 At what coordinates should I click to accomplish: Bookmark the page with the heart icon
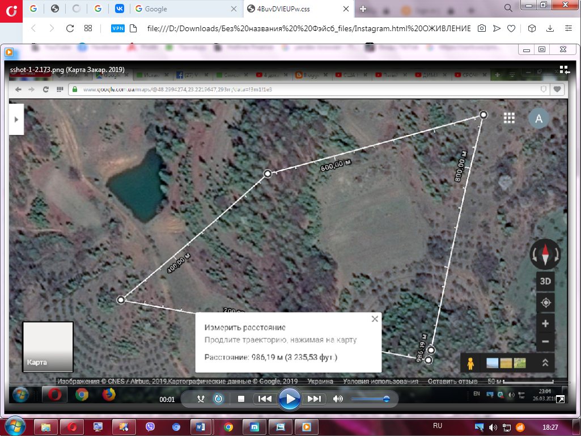[511, 28]
